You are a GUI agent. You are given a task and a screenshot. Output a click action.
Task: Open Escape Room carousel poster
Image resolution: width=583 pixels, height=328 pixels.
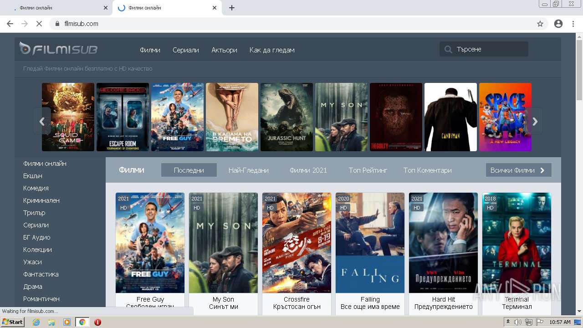coord(123,117)
